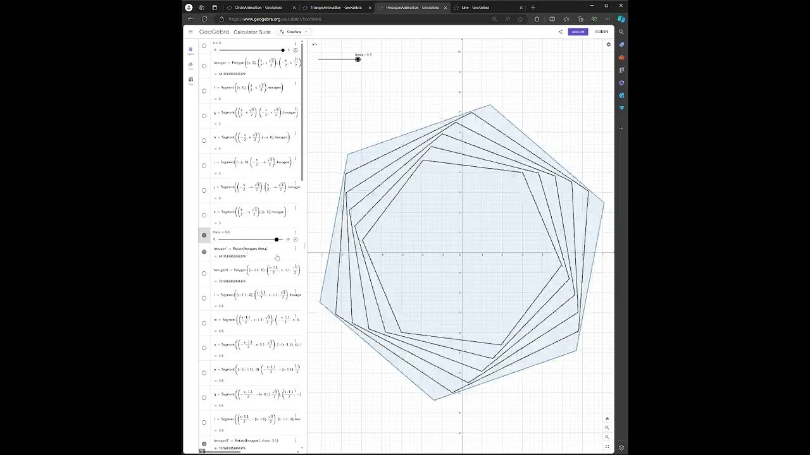Show the hexagon polygon with its visibility circle
The width and height of the screenshot is (810, 455).
click(x=204, y=66)
